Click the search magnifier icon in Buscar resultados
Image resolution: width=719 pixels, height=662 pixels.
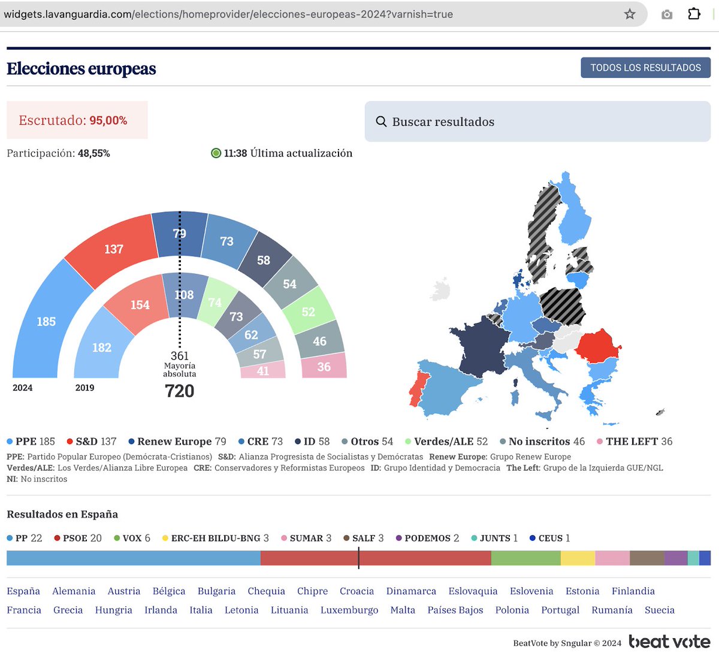pos(382,121)
